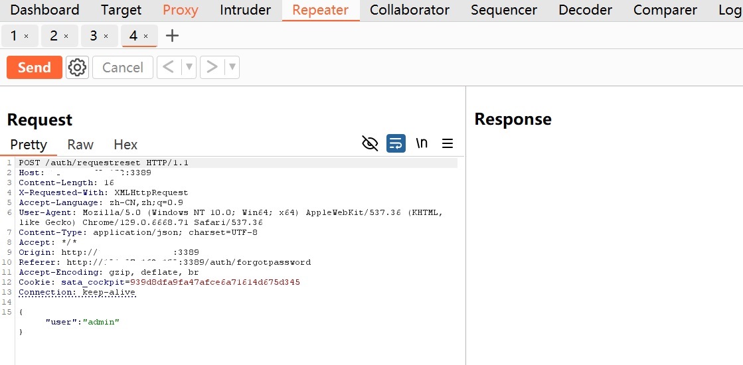Go forward to next request in history
Screen dimensions: 743x365
point(212,67)
